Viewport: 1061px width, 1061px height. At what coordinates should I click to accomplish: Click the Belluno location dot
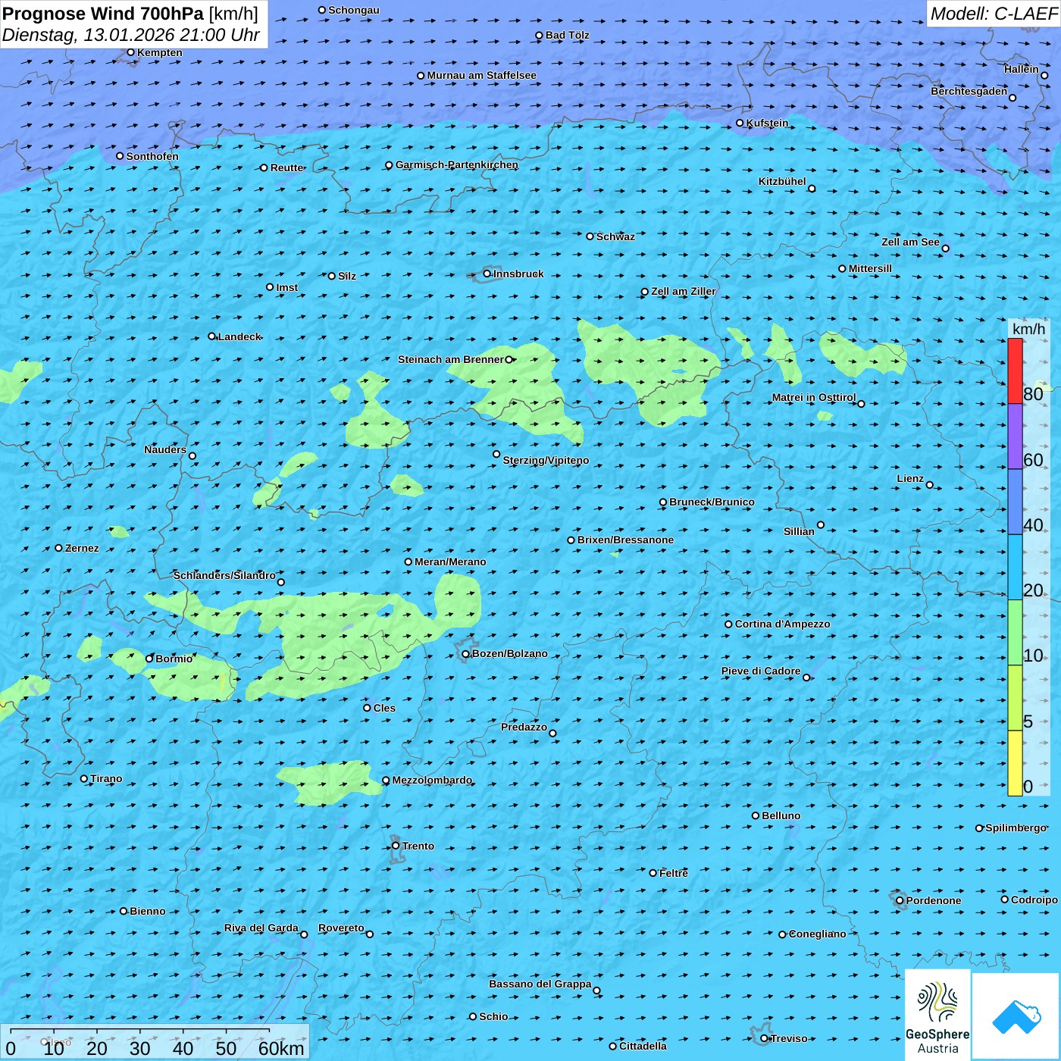coord(756,815)
